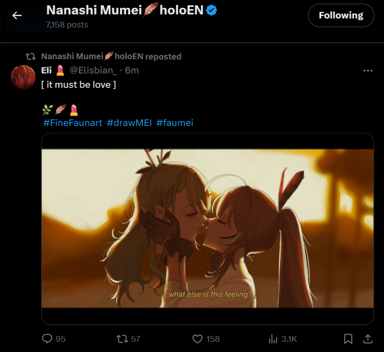
Task: Open the three-dot more options menu
Action: pos(368,71)
